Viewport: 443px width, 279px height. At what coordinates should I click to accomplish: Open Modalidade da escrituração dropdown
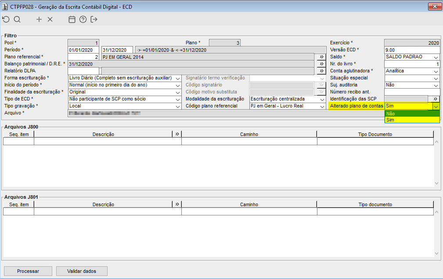click(322, 100)
